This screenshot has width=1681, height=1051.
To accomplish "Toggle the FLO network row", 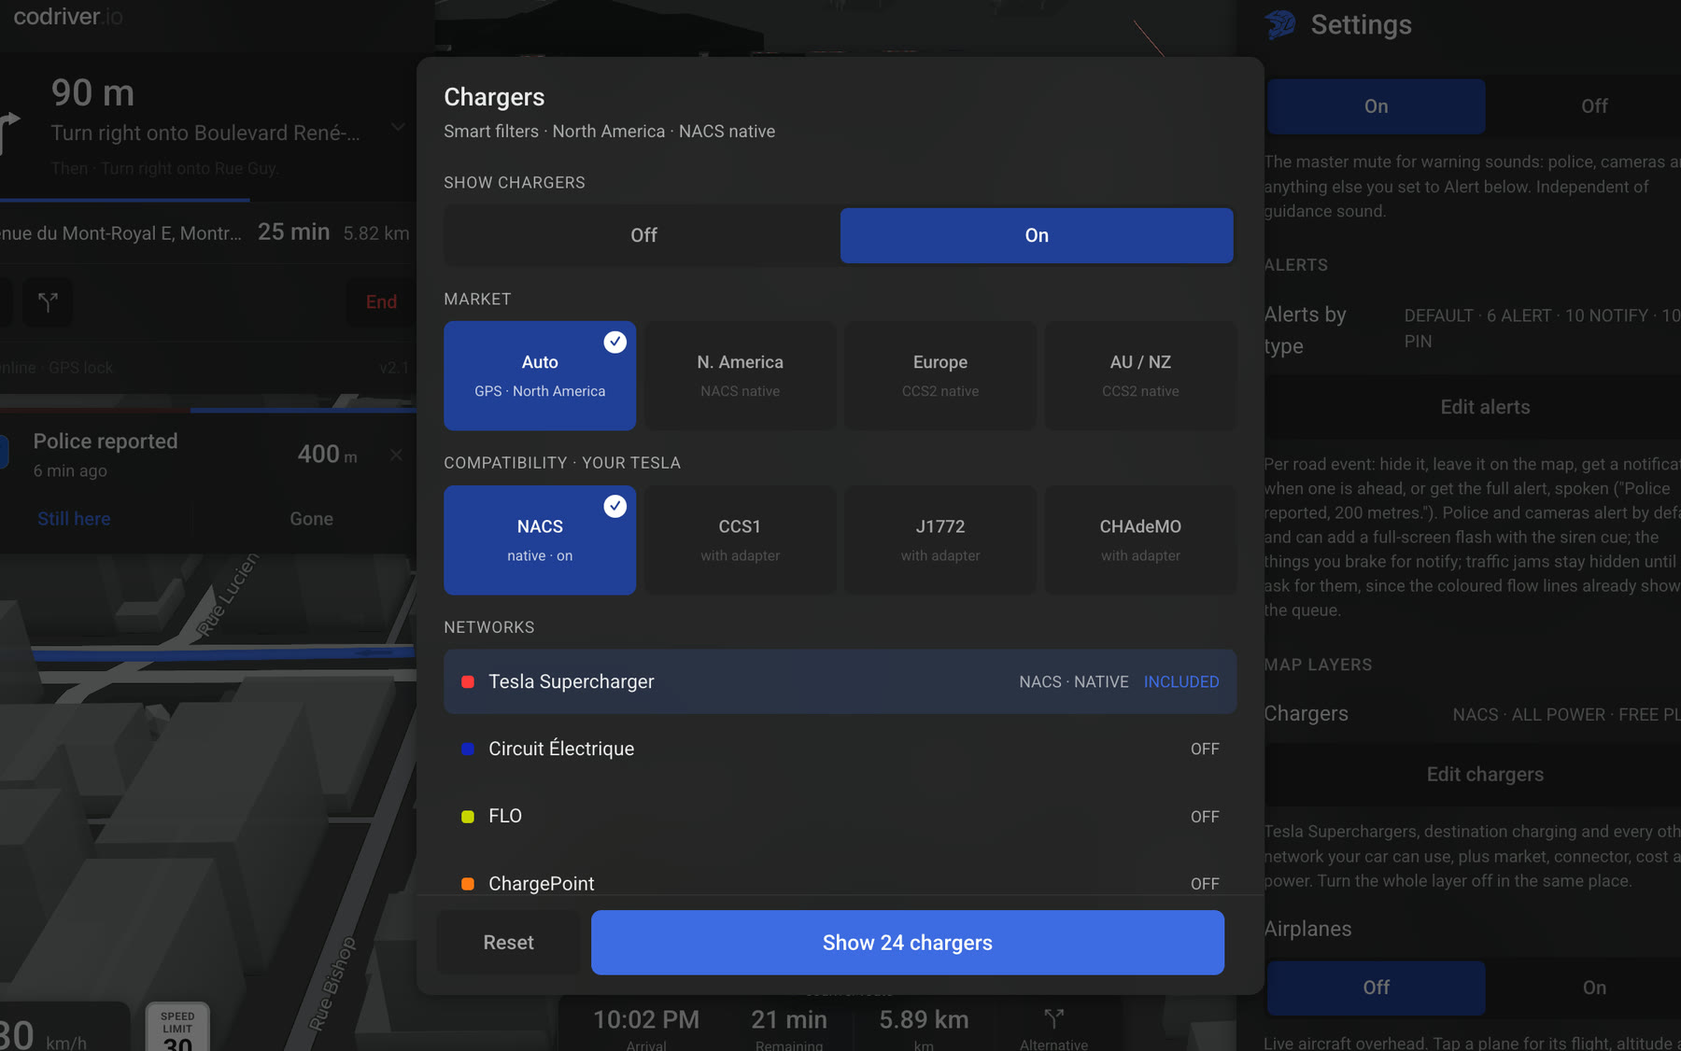I will (x=840, y=816).
